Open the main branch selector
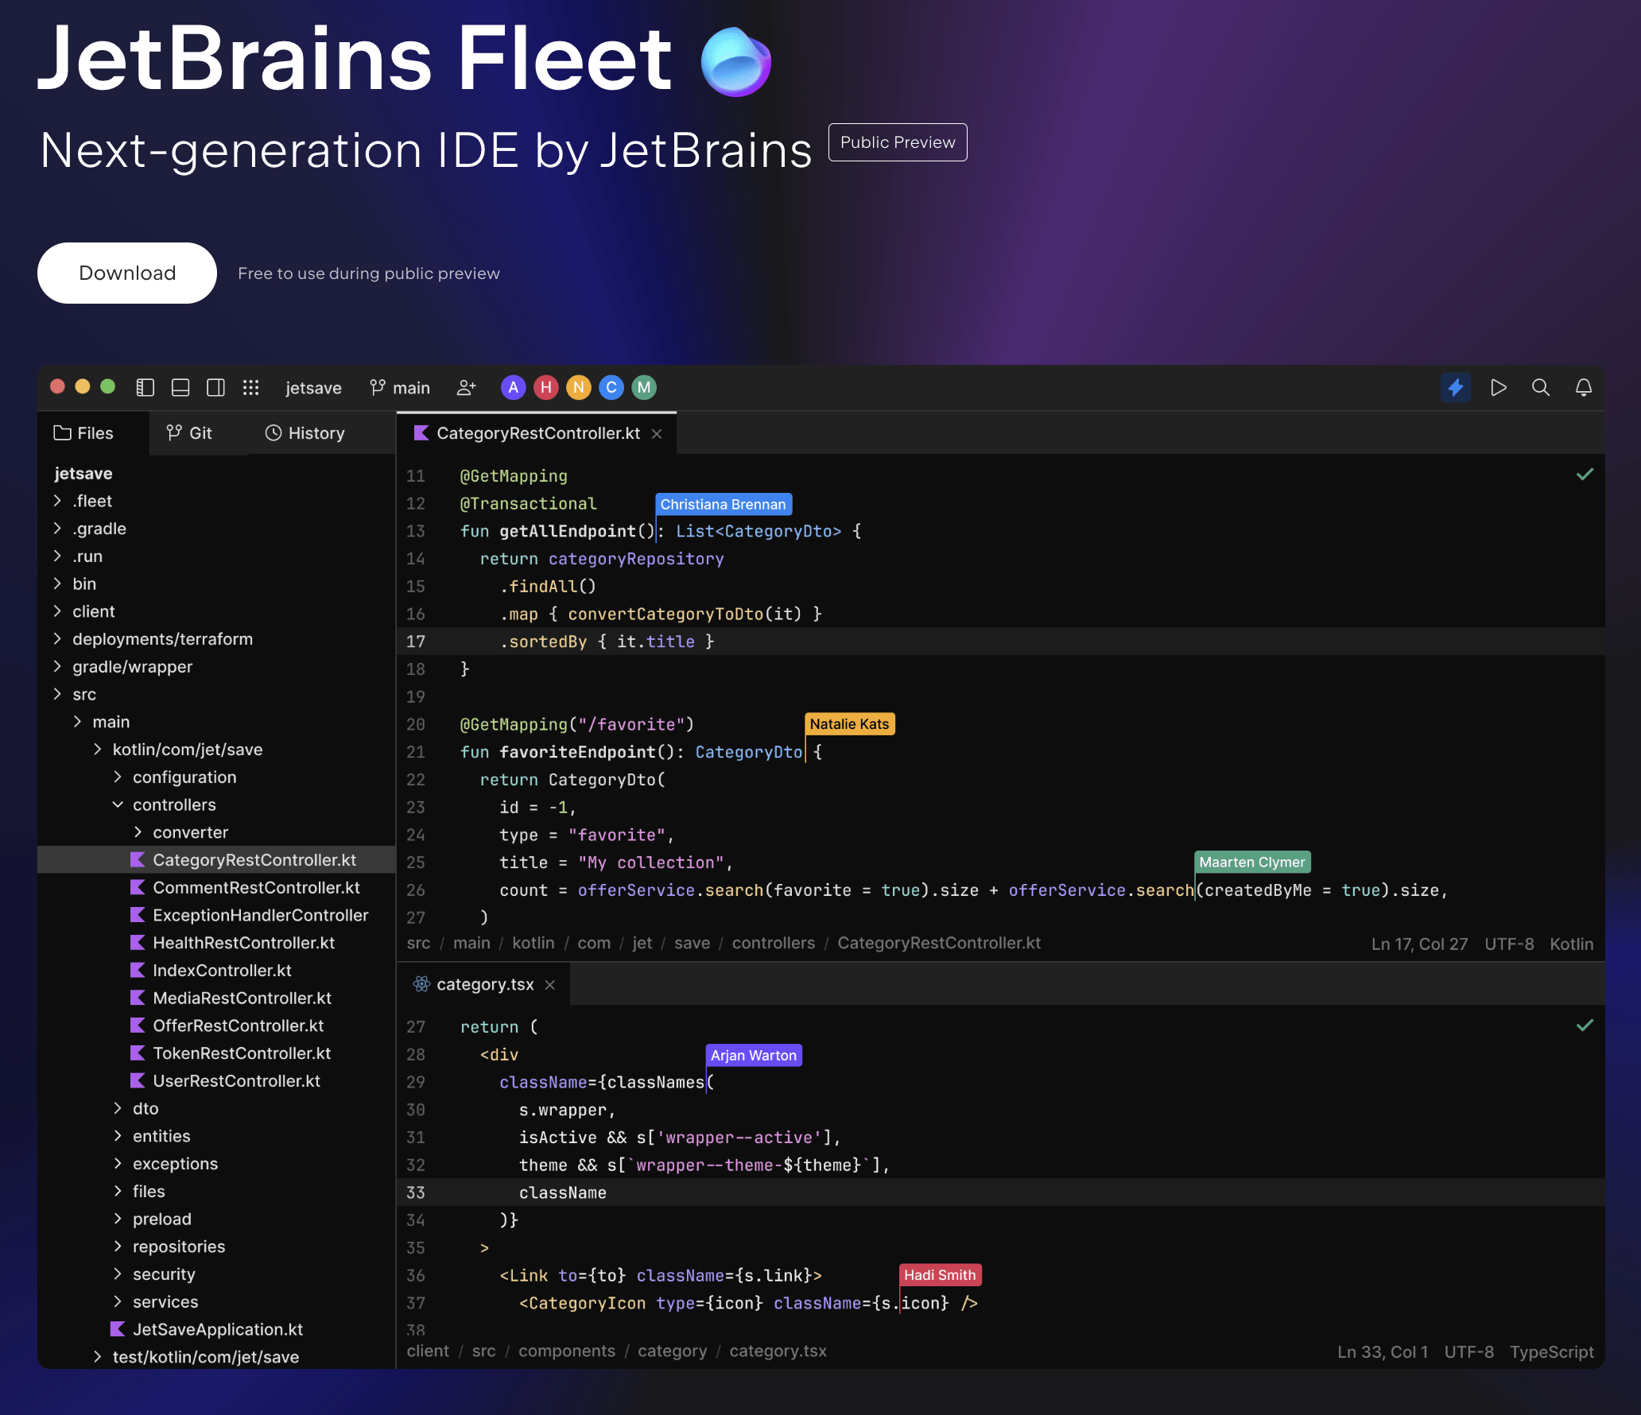 tap(400, 388)
